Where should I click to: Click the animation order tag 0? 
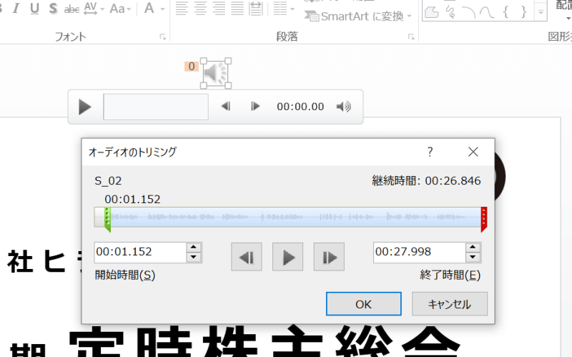click(192, 67)
